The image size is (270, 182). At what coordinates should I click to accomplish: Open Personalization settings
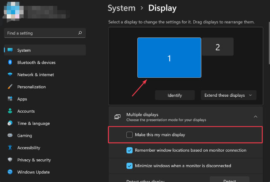click(x=45, y=87)
